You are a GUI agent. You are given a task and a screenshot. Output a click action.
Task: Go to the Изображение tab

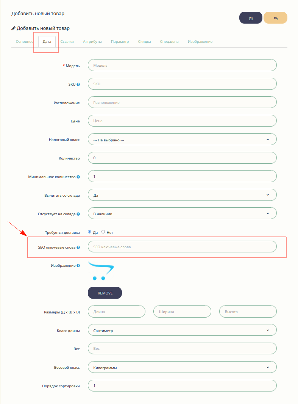tap(200, 42)
